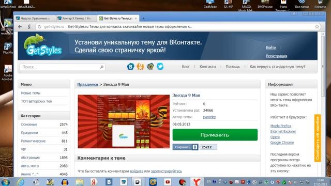This screenshot has height=186, width=331.
Task: Close the Get-Styles.ru tab
Action: point(136,19)
